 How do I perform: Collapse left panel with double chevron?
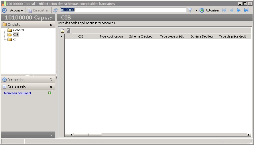coord(51,17)
